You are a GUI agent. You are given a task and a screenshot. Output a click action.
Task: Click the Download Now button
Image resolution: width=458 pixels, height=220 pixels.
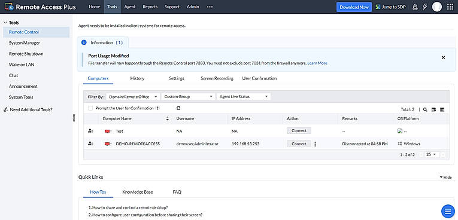tap(354, 7)
